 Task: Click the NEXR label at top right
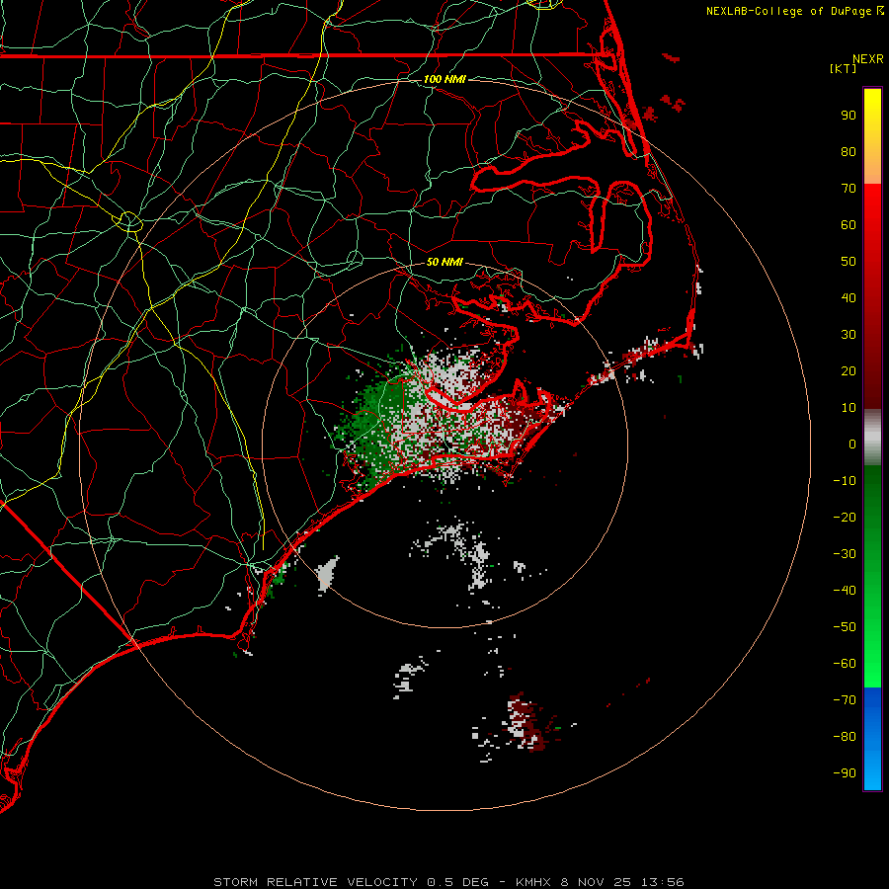868,59
